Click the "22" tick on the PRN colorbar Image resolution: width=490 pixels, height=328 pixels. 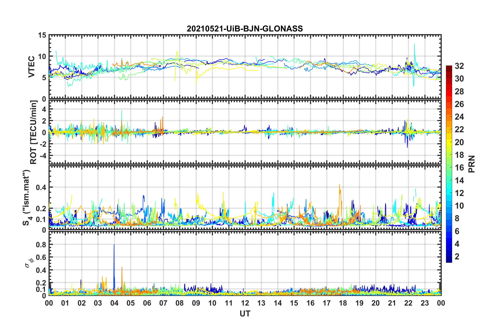(x=459, y=129)
